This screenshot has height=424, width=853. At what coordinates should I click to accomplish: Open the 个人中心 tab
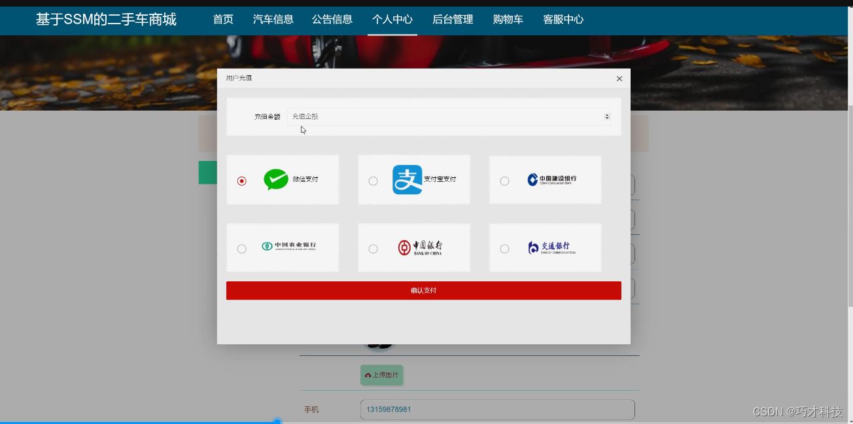[392, 20]
